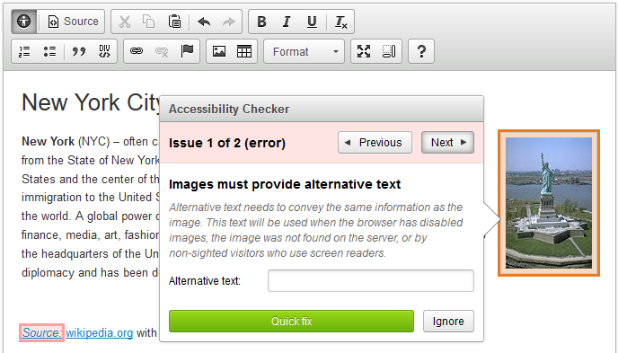Image resolution: width=618 pixels, height=353 pixels.
Task: Go to Next accessibility issue
Action: 447,142
